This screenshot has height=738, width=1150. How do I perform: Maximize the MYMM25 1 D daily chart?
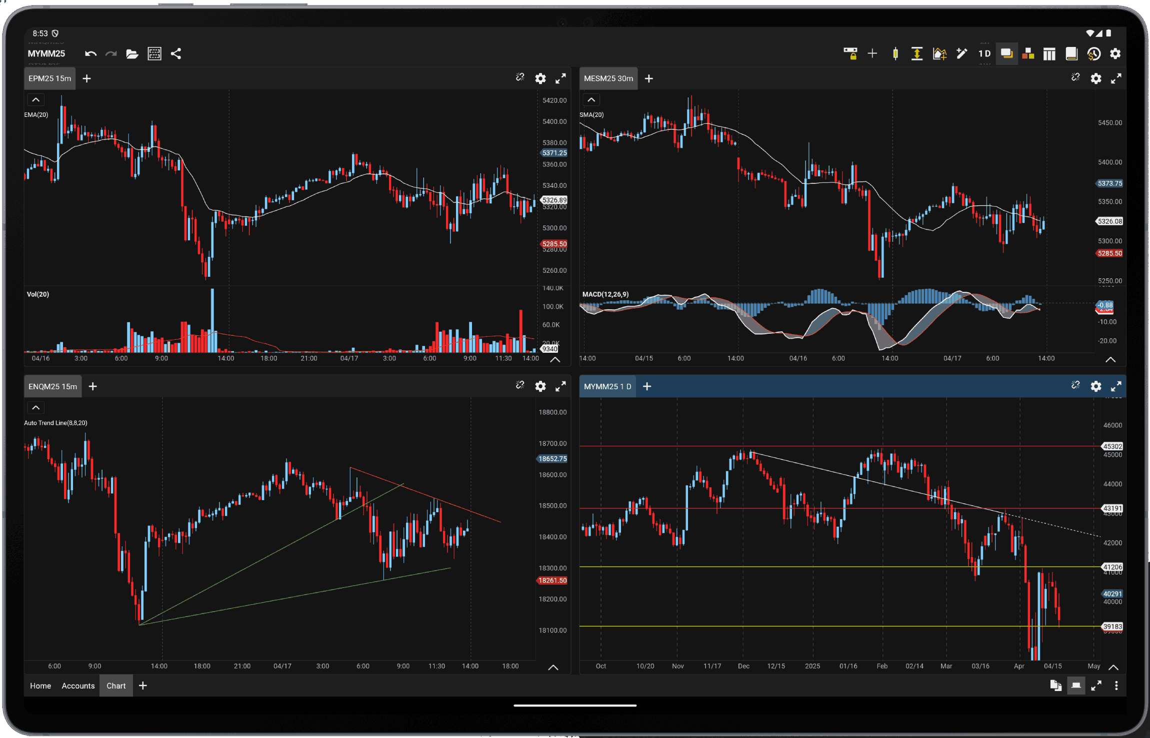pos(1116,386)
